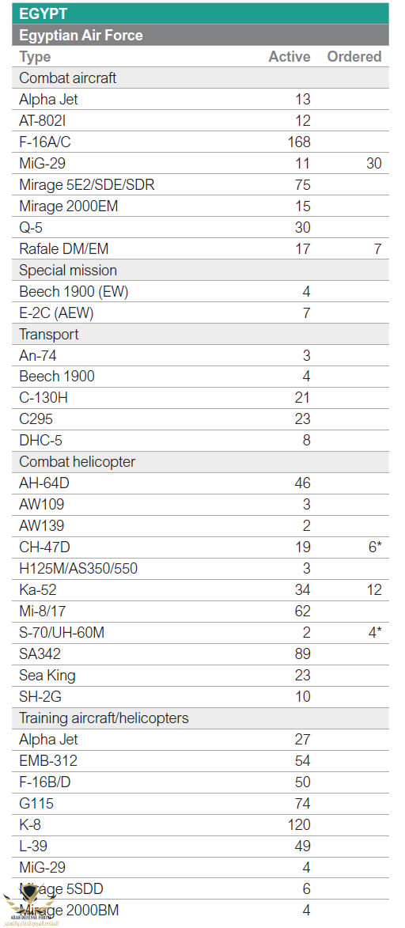Click the Type column header
Viewport: 405px width, 928px height.
35,57
